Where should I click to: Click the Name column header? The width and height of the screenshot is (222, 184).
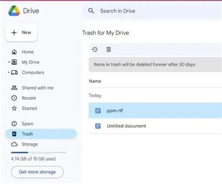pos(95,81)
